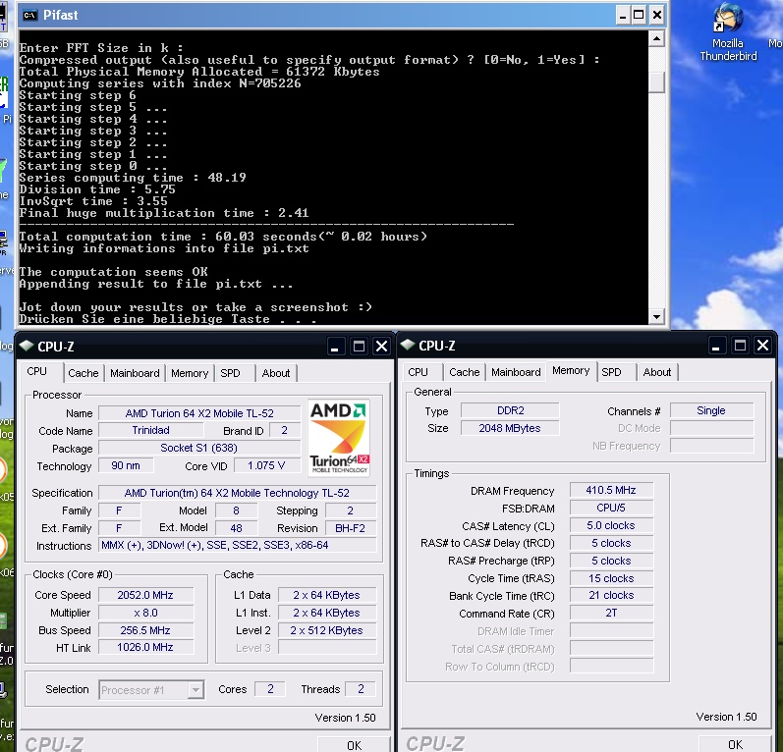Click the Code Name Trinidad field
This screenshot has height=752, width=783.
[151, 430]
